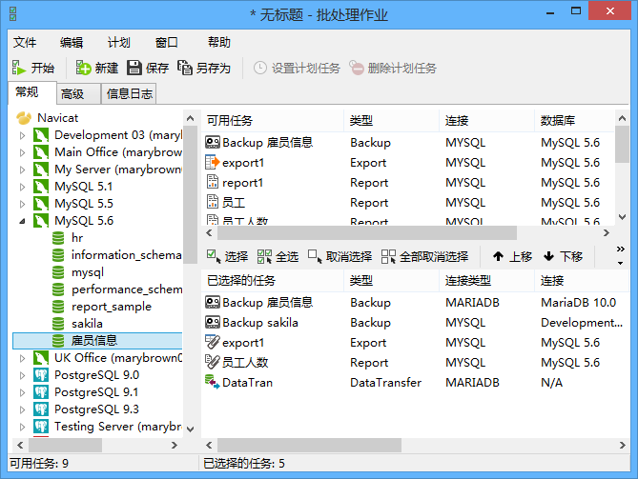Click the available tasks scroll-down arrow

(x=622, y=217)
